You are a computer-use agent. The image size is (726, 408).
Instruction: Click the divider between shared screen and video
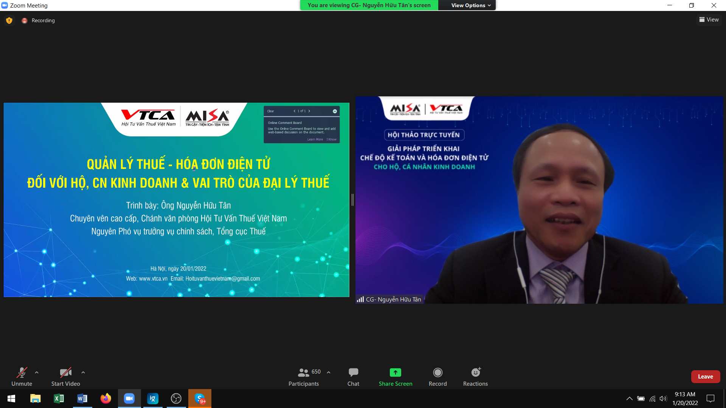[352, 200]
